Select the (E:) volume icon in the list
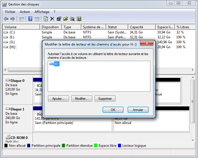This screenshot has width=198, height=158. [x=6, y=37]
